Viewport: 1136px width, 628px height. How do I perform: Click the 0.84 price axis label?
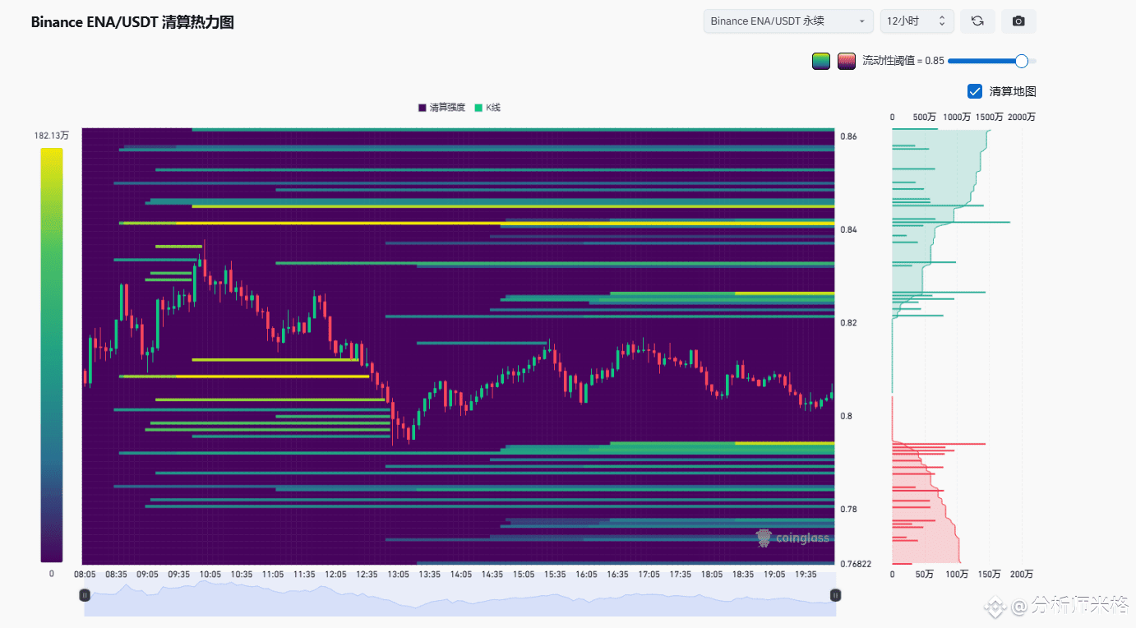[848, 229]
